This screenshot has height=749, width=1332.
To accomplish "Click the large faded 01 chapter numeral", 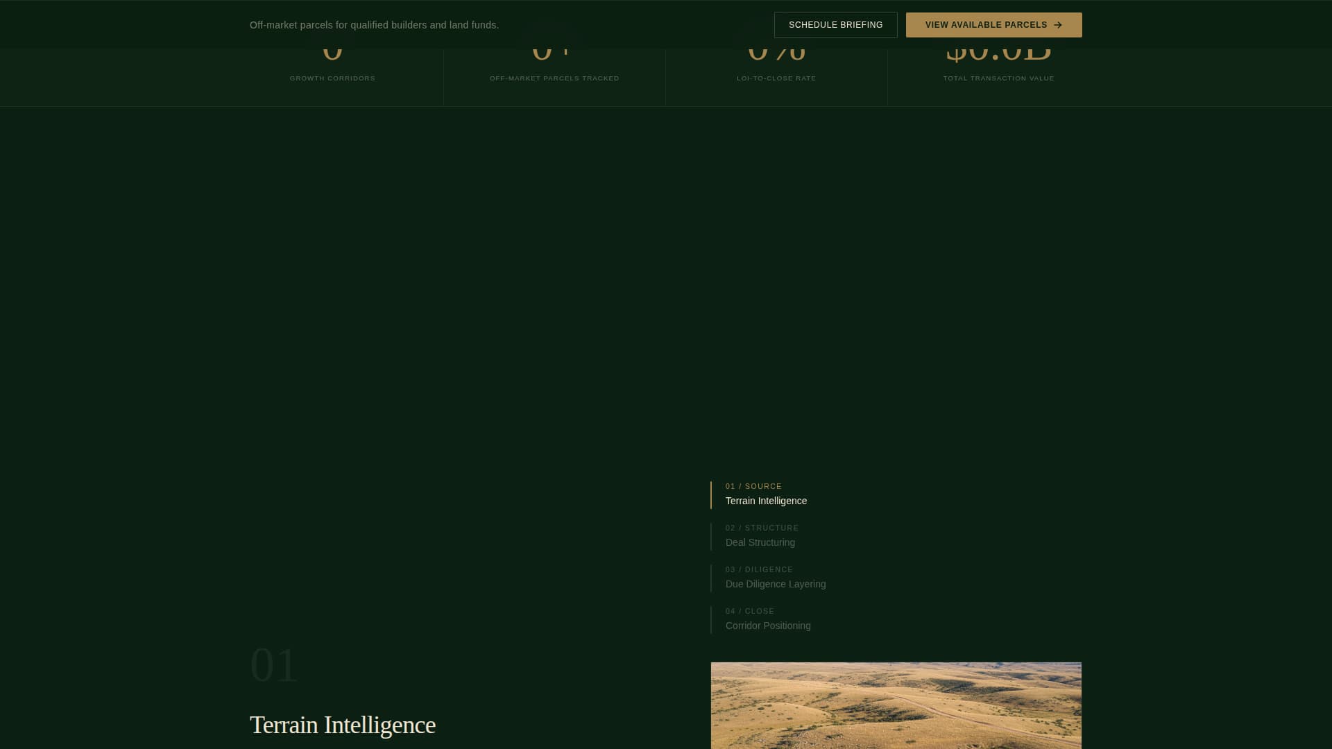I will click(274, 664).
